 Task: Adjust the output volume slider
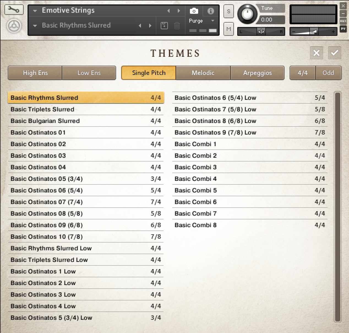pos(313,32)
